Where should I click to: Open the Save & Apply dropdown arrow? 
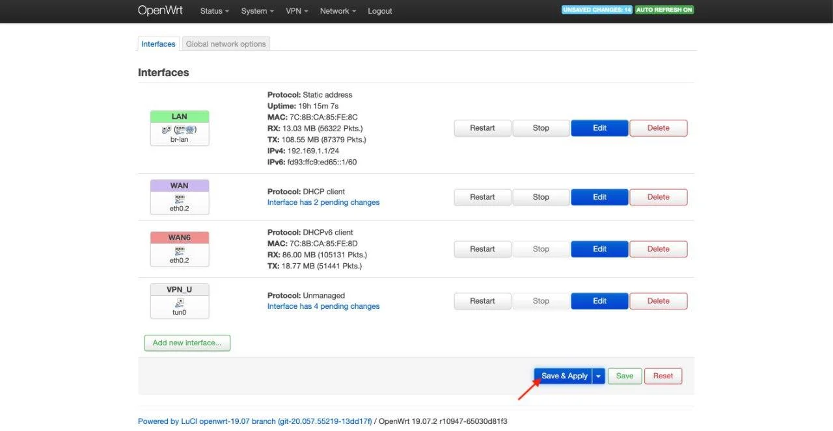(x=598, y=376)
